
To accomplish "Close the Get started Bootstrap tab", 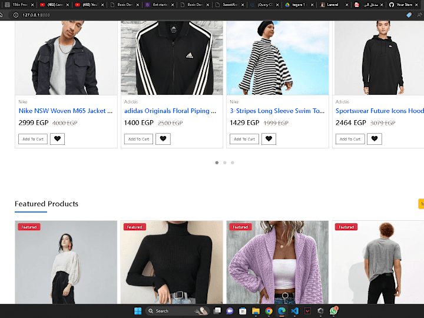I will 173,5.
